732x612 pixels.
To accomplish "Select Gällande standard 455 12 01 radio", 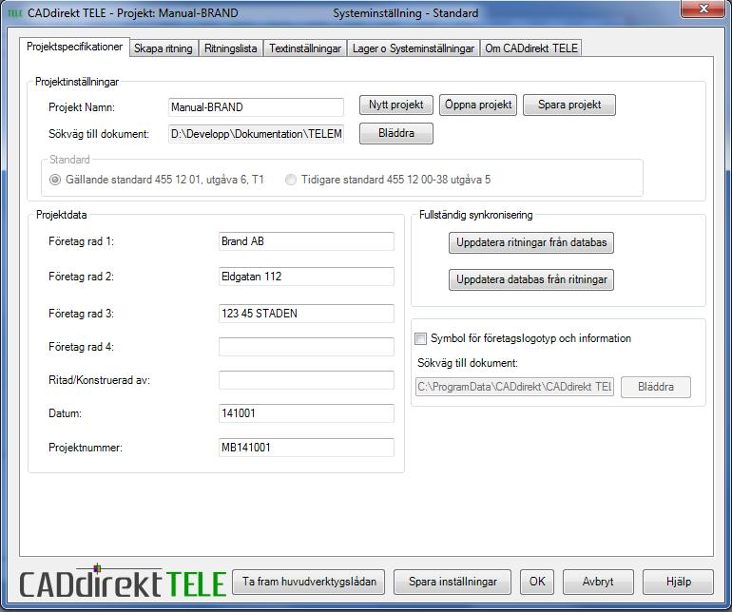I will [x=55, y=180].
